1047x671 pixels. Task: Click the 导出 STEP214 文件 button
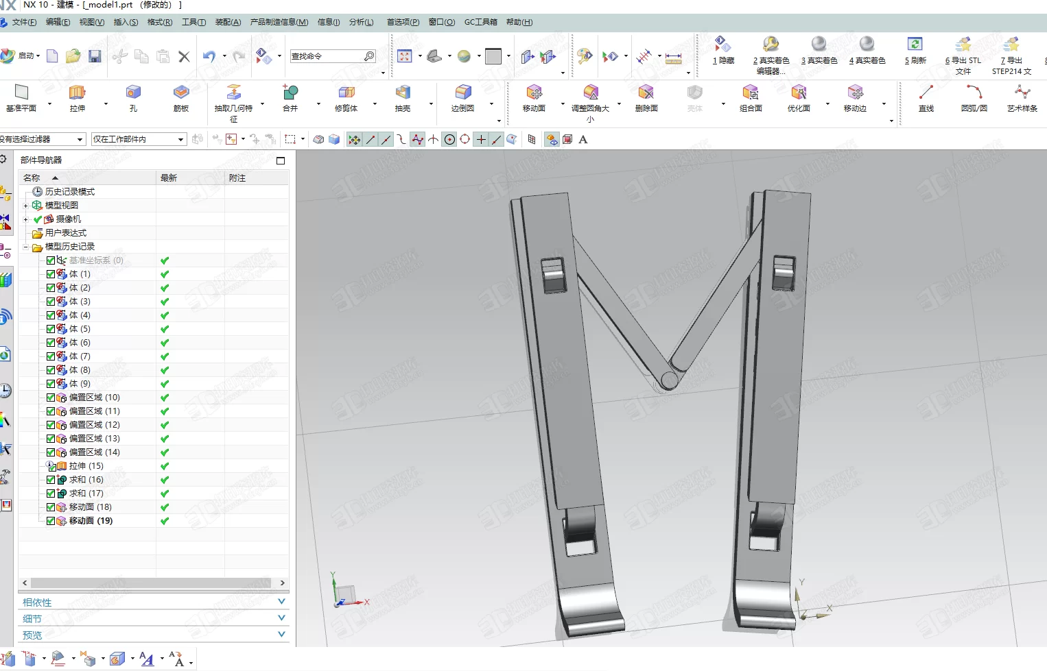[1011, 56]
